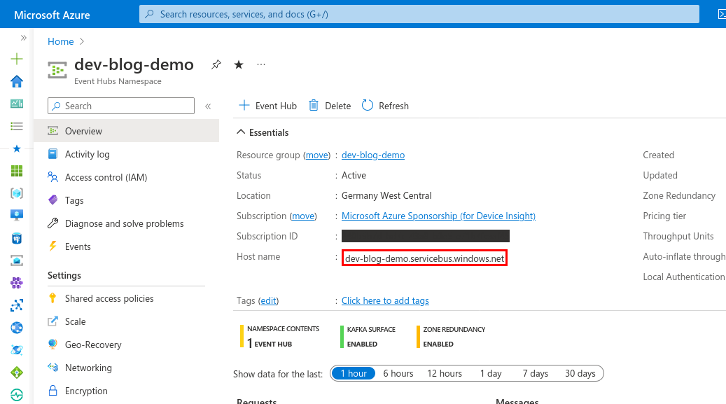This screenshot has width=726, height=404.
Task: Open the Activity log menu item
Action: pos(88,154)
